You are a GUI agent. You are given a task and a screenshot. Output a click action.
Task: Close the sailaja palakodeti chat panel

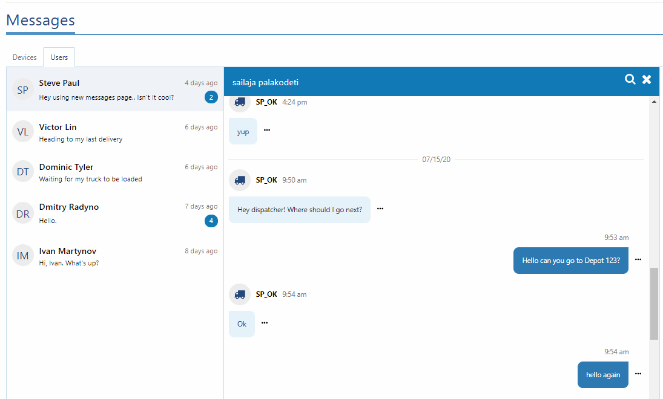click(646, 79)
